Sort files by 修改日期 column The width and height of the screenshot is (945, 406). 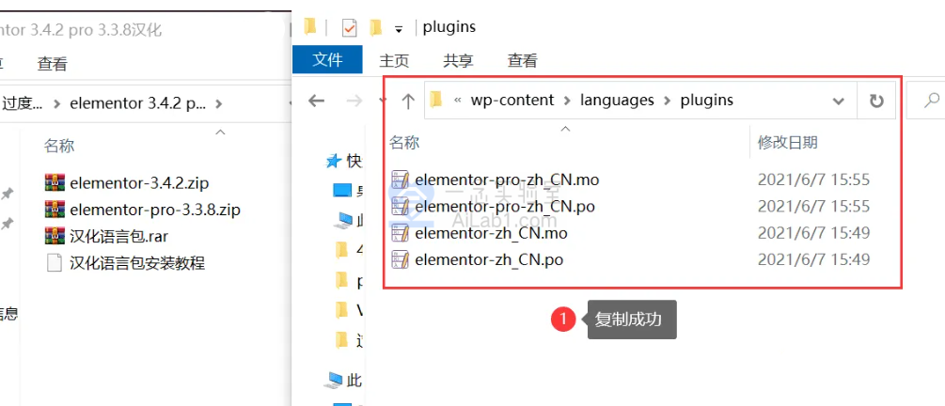pyautogui.click(x=788, y=143)
